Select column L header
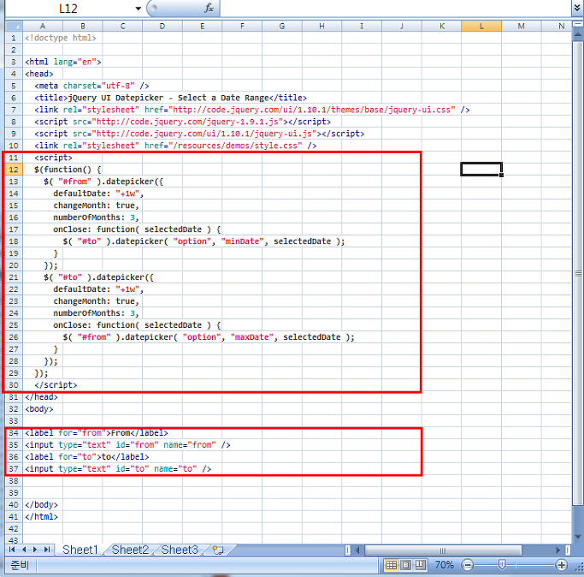 (481, 26)
